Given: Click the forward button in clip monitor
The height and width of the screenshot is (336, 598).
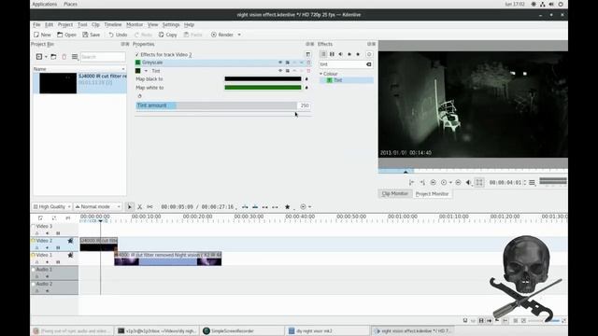Looking at the screenshot, I should (458, 183).
